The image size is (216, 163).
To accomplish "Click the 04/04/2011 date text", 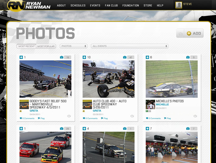I will pyautogui.click(x=35, y=114).
